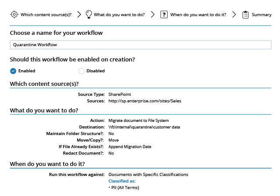Click the SharePoint sites/Sales source URL

coord(145,101)
